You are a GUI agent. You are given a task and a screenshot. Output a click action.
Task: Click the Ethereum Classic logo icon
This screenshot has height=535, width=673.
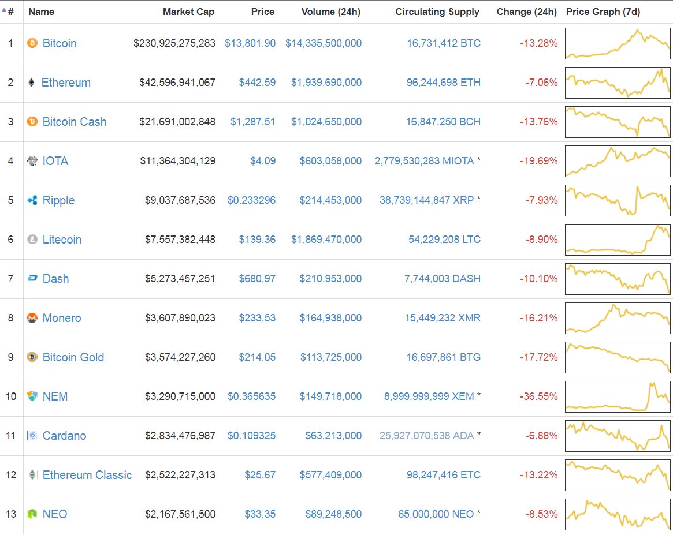pyautogui.click(x=32, y=474)
